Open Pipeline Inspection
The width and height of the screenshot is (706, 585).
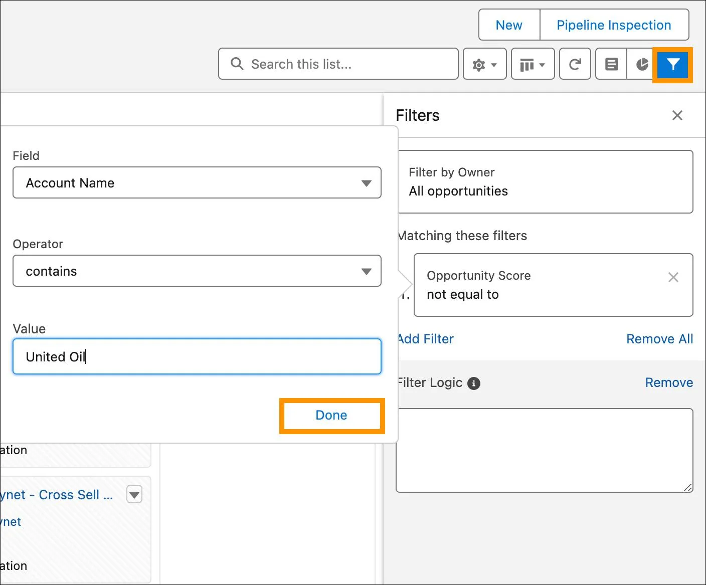[x=614, y=25]
